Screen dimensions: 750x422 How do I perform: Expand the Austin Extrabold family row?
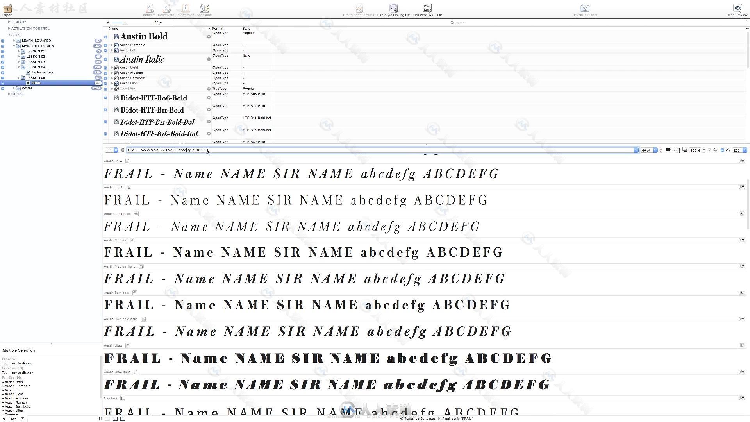[112, 45]
